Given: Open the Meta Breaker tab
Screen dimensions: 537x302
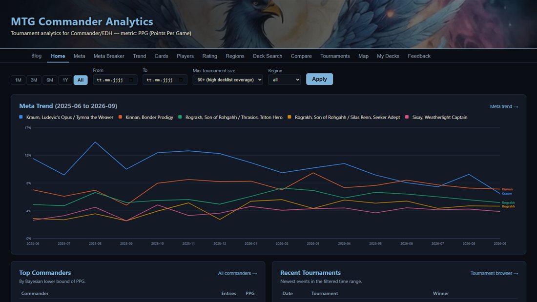Looking at the screenshot, I should [109, 56].
